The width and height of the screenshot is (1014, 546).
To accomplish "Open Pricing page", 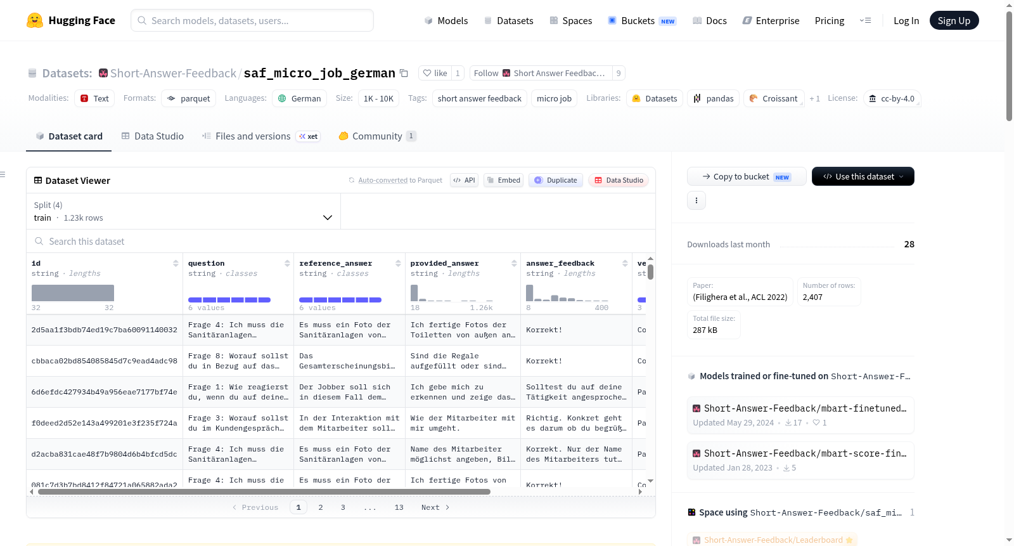I will pyautogui.click(x=830, y=20).
